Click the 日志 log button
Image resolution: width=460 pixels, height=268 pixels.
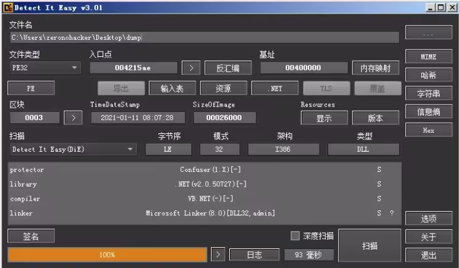click(x=255, y=255)
